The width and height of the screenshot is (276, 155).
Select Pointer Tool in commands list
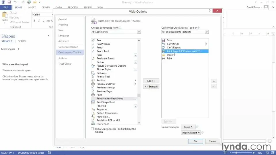114,77
